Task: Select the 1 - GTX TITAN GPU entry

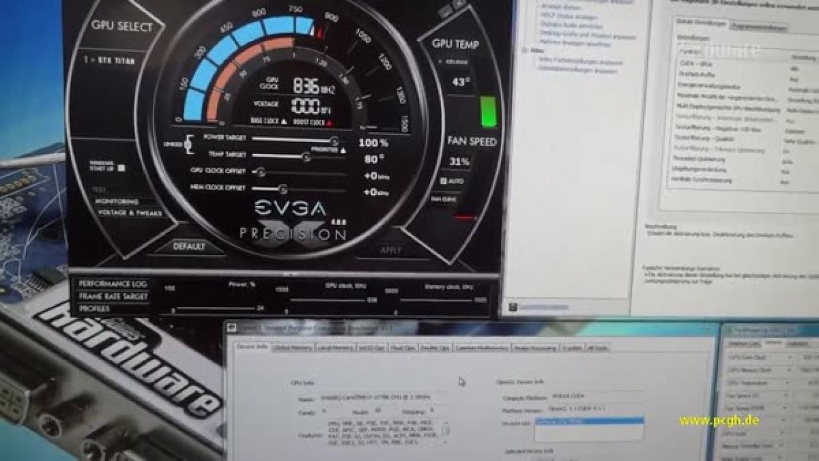Action: tap(109, 59)
